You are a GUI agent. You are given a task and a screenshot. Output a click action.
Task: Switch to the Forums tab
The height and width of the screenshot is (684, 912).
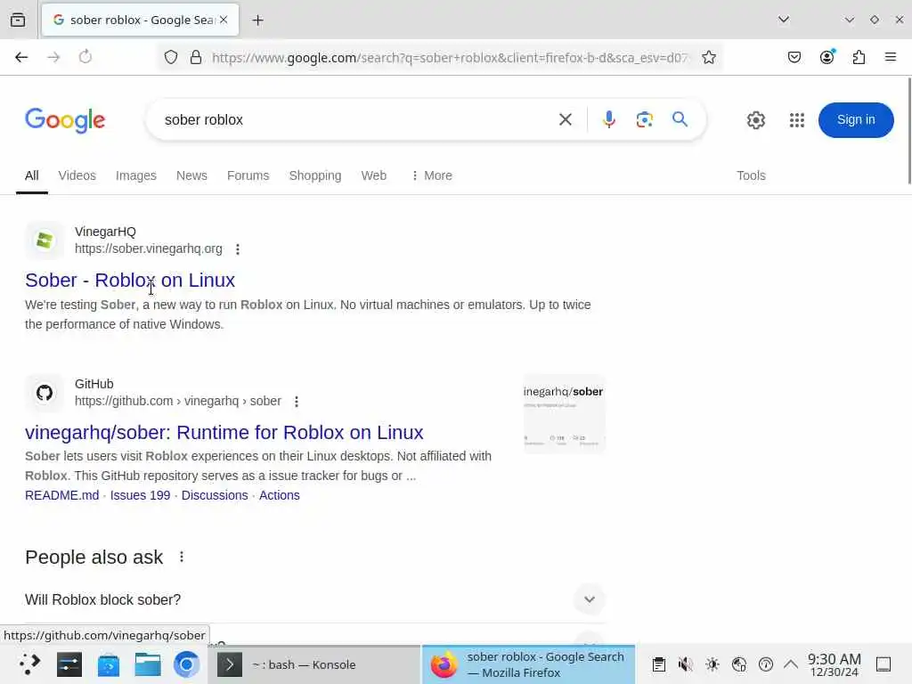pos(248,175)
